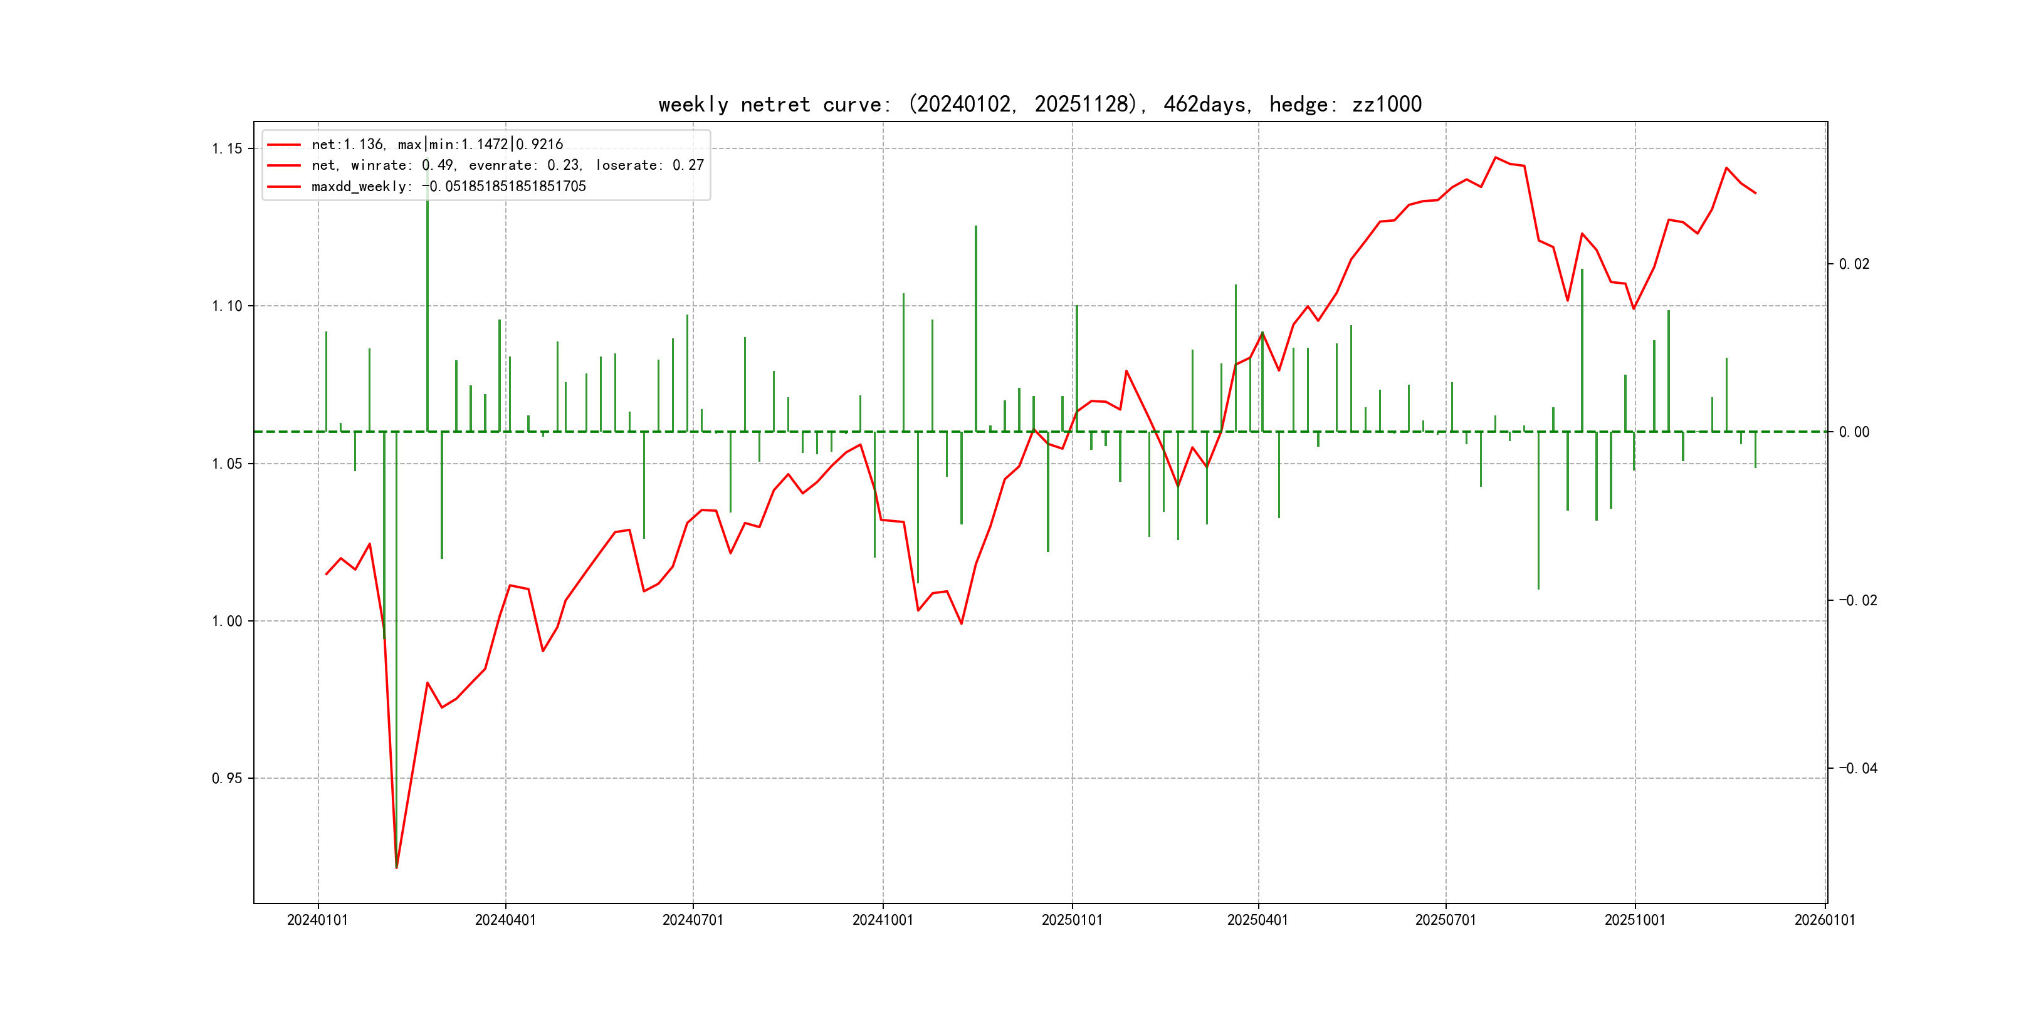The height and width of the screenshot is (1015, 2031).
Task: Click the 20250101 x-axis label
Action: [x=1071, y=920]
